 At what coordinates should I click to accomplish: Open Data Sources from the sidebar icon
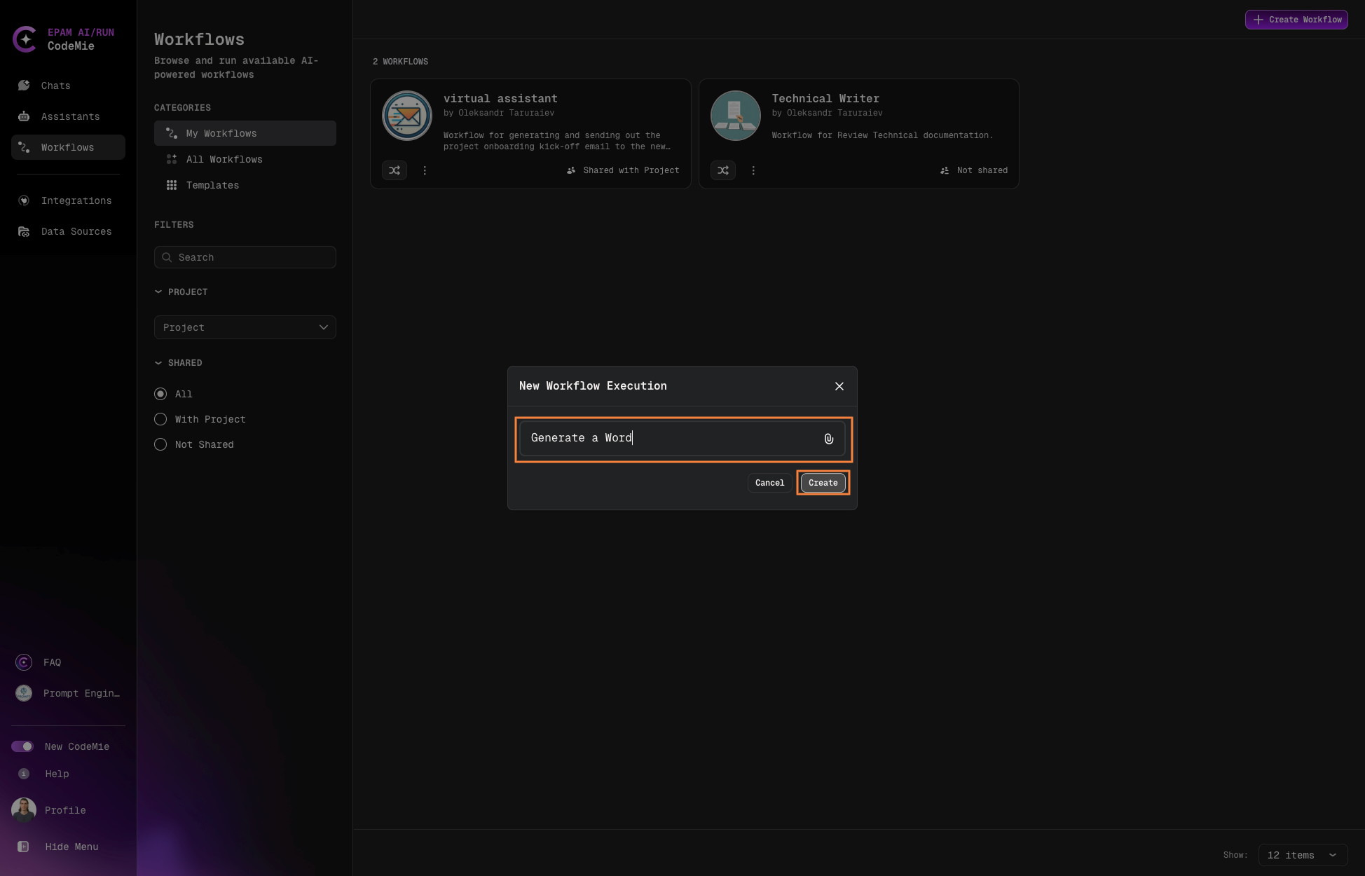24,231
